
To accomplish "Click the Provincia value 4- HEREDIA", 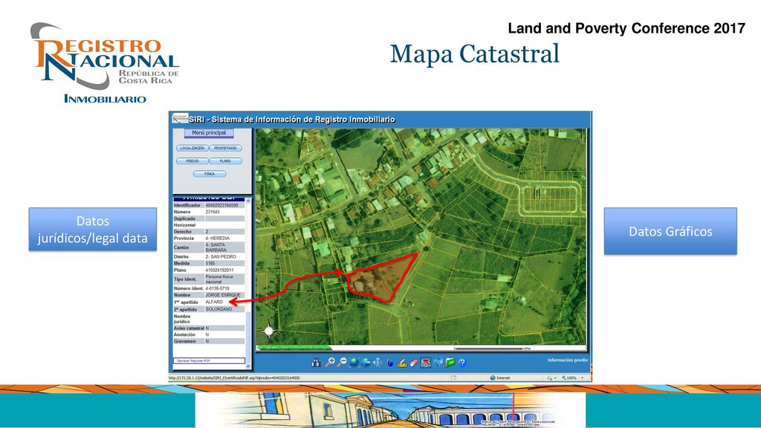I will coord(218,239).
